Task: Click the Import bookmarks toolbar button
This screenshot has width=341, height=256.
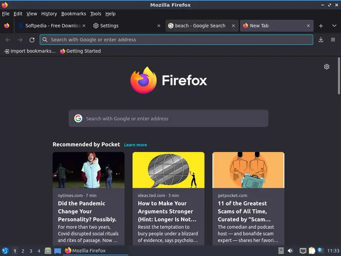Action: (x=30, y=51)
